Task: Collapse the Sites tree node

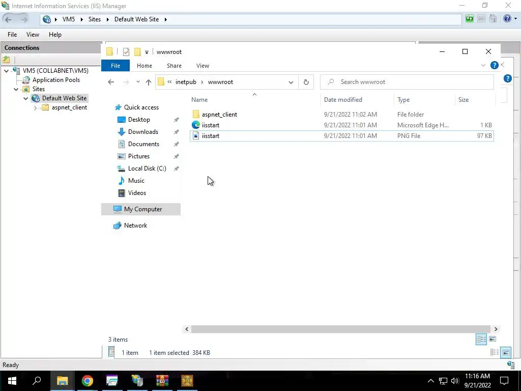Action: pos(16,89)
